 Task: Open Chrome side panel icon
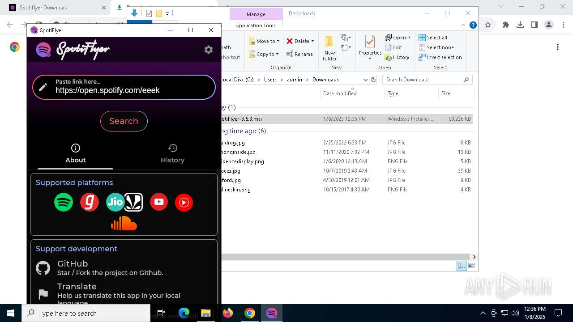(535, 25)
